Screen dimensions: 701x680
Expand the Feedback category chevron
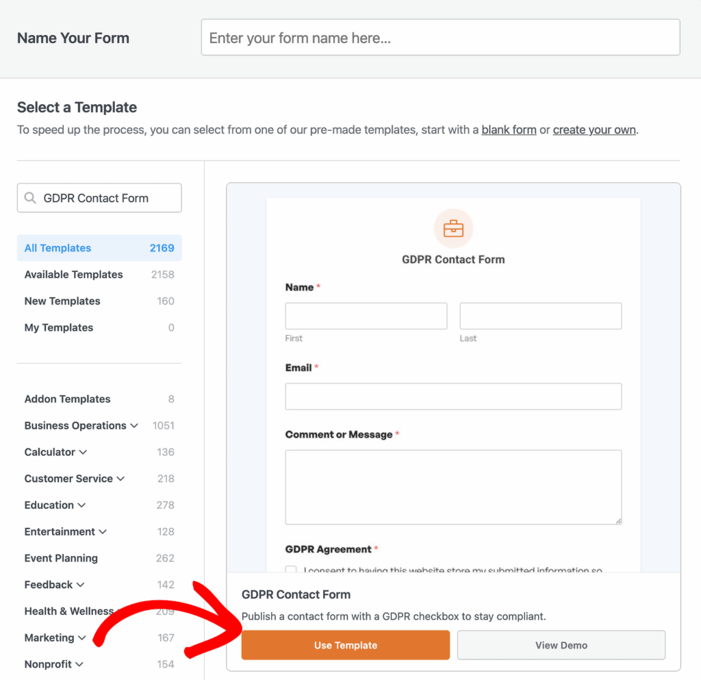point(80,585)
